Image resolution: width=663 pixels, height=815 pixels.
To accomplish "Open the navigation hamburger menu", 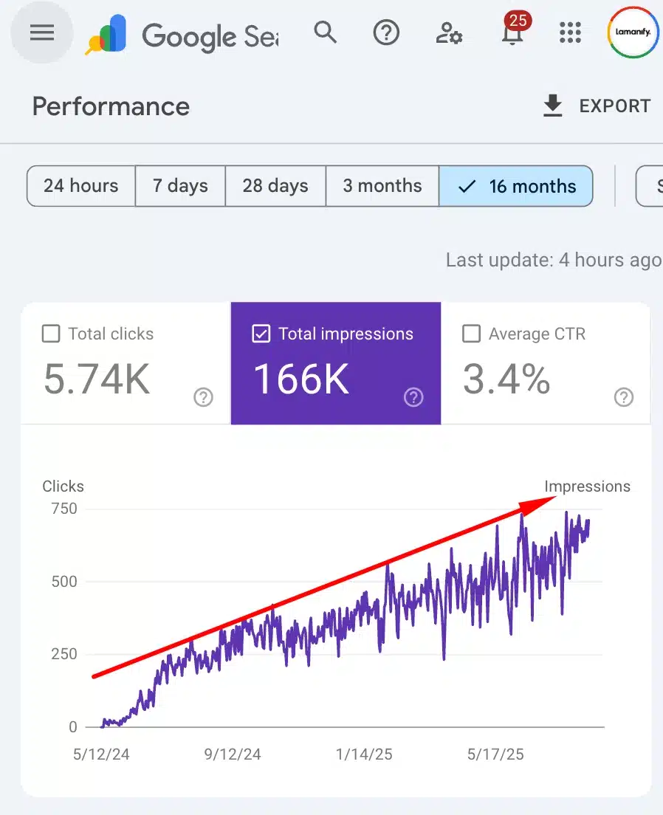I will click(x=41, y=32).
